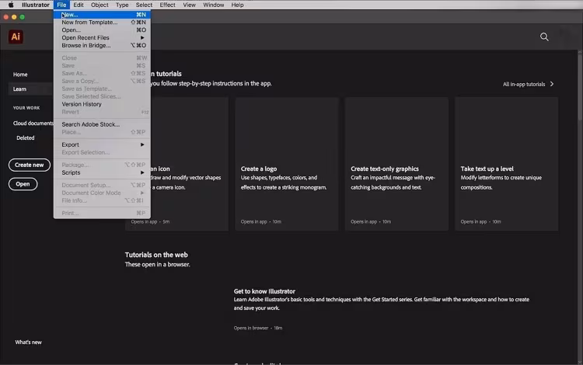Open the Select menu

144,5
